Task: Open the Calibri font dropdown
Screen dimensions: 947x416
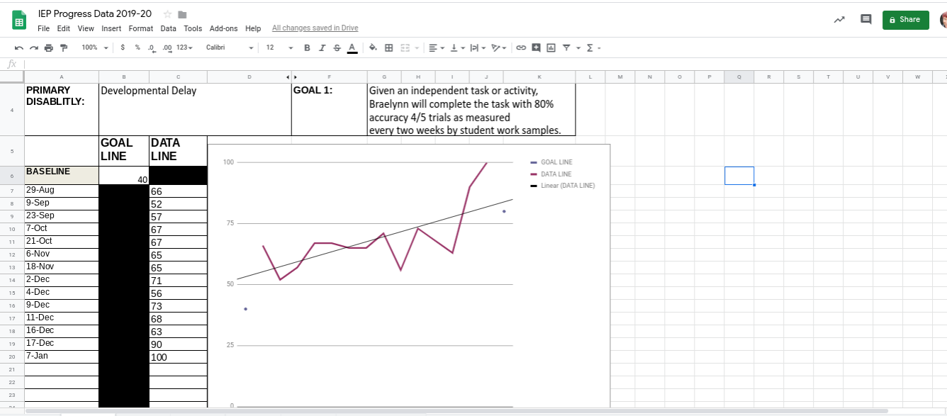Action: (230, 47)
